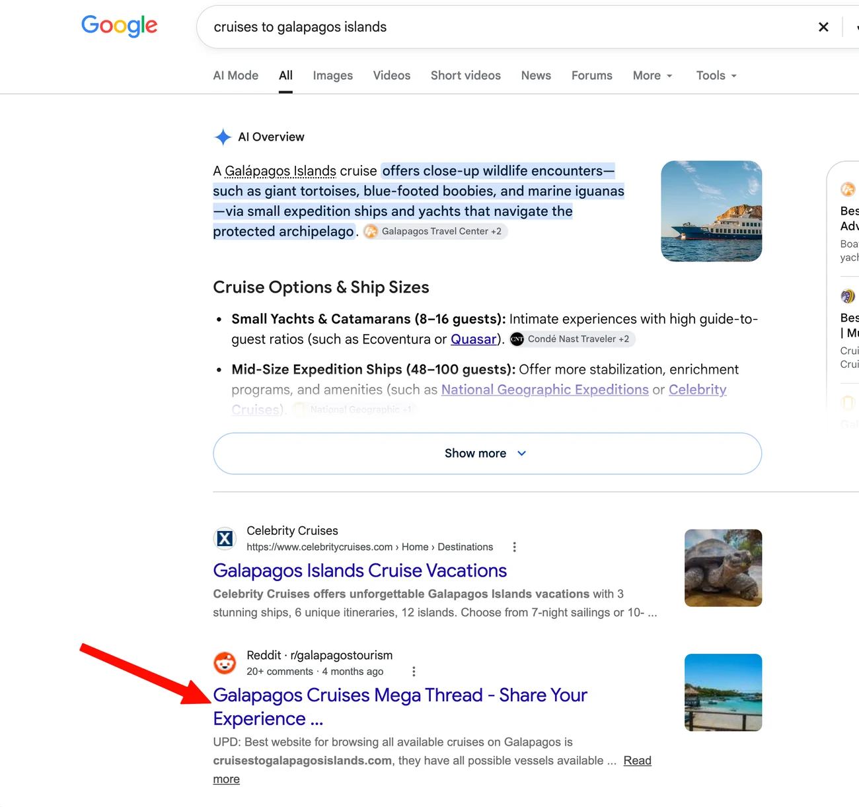Follow the Quasar link
The height and width of the screenshot is (807, 859).
click(474, 339)
